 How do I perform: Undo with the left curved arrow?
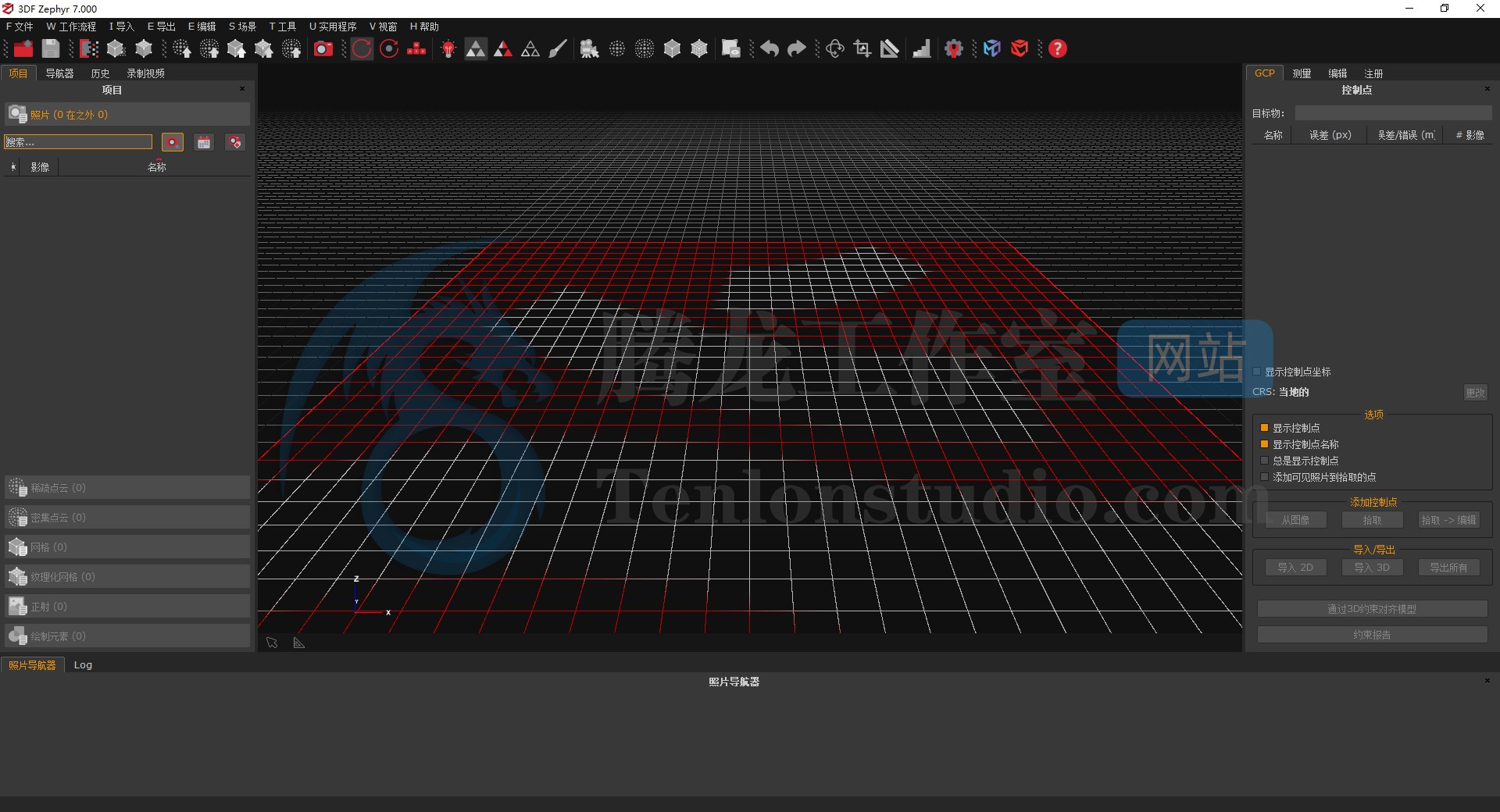(769, 49)
